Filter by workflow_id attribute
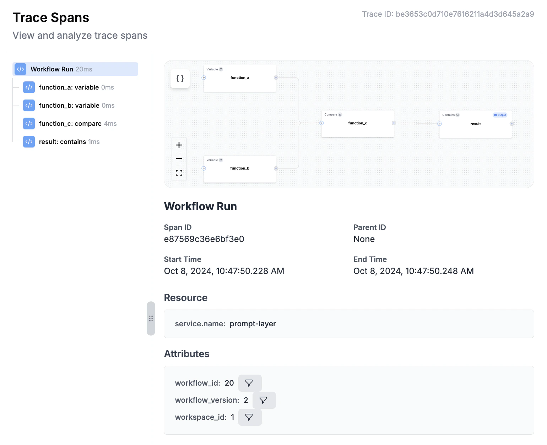 (x=250, y=383)
